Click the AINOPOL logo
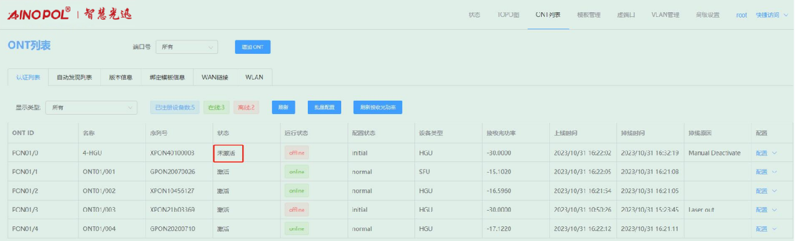This screenshot has width=795, height=241. (x=39, y=15)
